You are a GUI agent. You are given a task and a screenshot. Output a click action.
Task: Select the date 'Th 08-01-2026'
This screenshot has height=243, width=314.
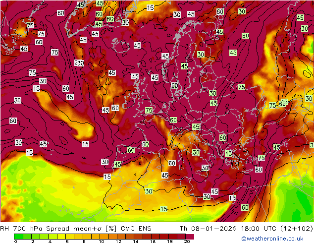coord(208,229)
